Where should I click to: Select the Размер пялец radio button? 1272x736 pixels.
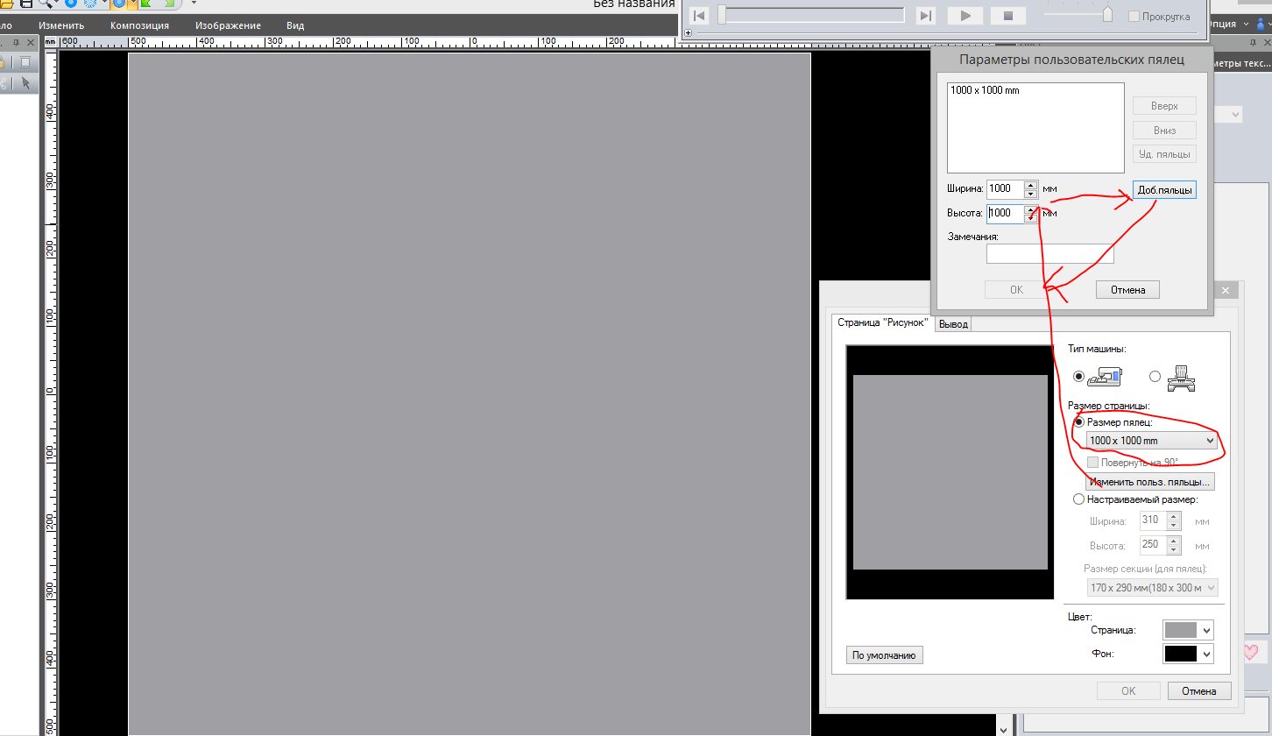click(1078, 422)
